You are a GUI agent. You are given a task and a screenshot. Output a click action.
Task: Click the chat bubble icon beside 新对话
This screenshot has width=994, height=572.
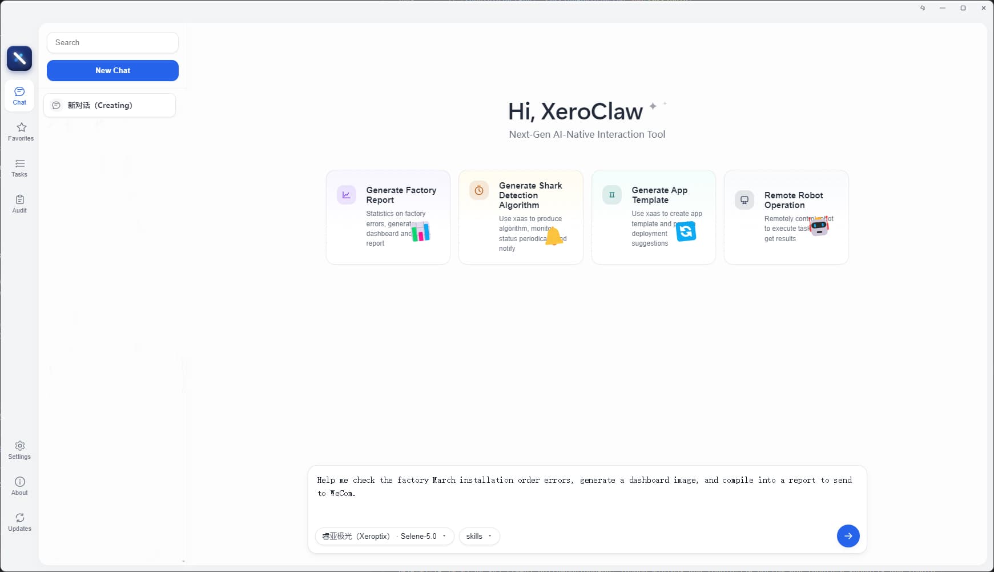(x=56, y=105)
